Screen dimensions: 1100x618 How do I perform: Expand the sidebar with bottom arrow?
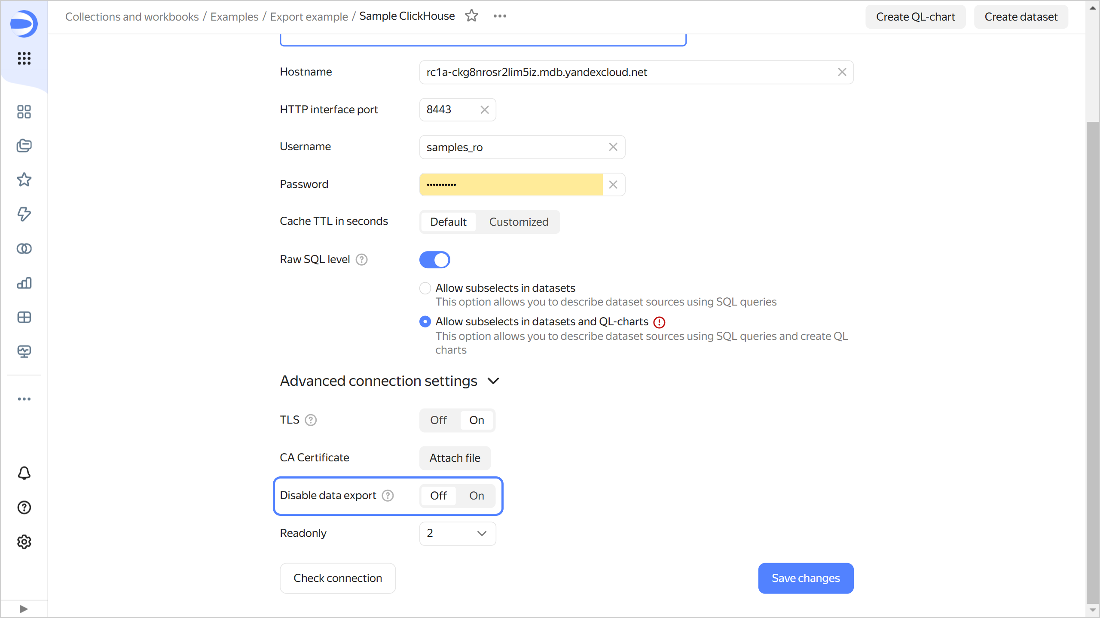click(24, 609)
